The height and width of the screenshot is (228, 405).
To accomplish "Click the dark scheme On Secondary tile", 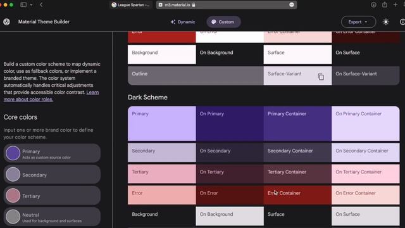I will (230, 153).
